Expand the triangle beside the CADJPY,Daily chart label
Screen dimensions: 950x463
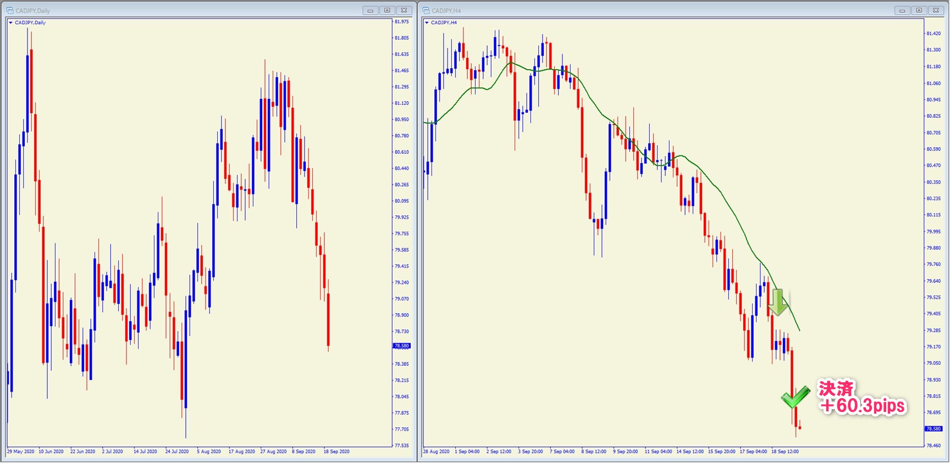[10, 23]
